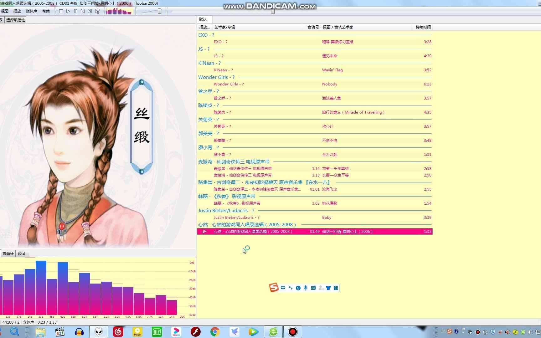Toggle Sogou punctuation mode

click(291, 288)
